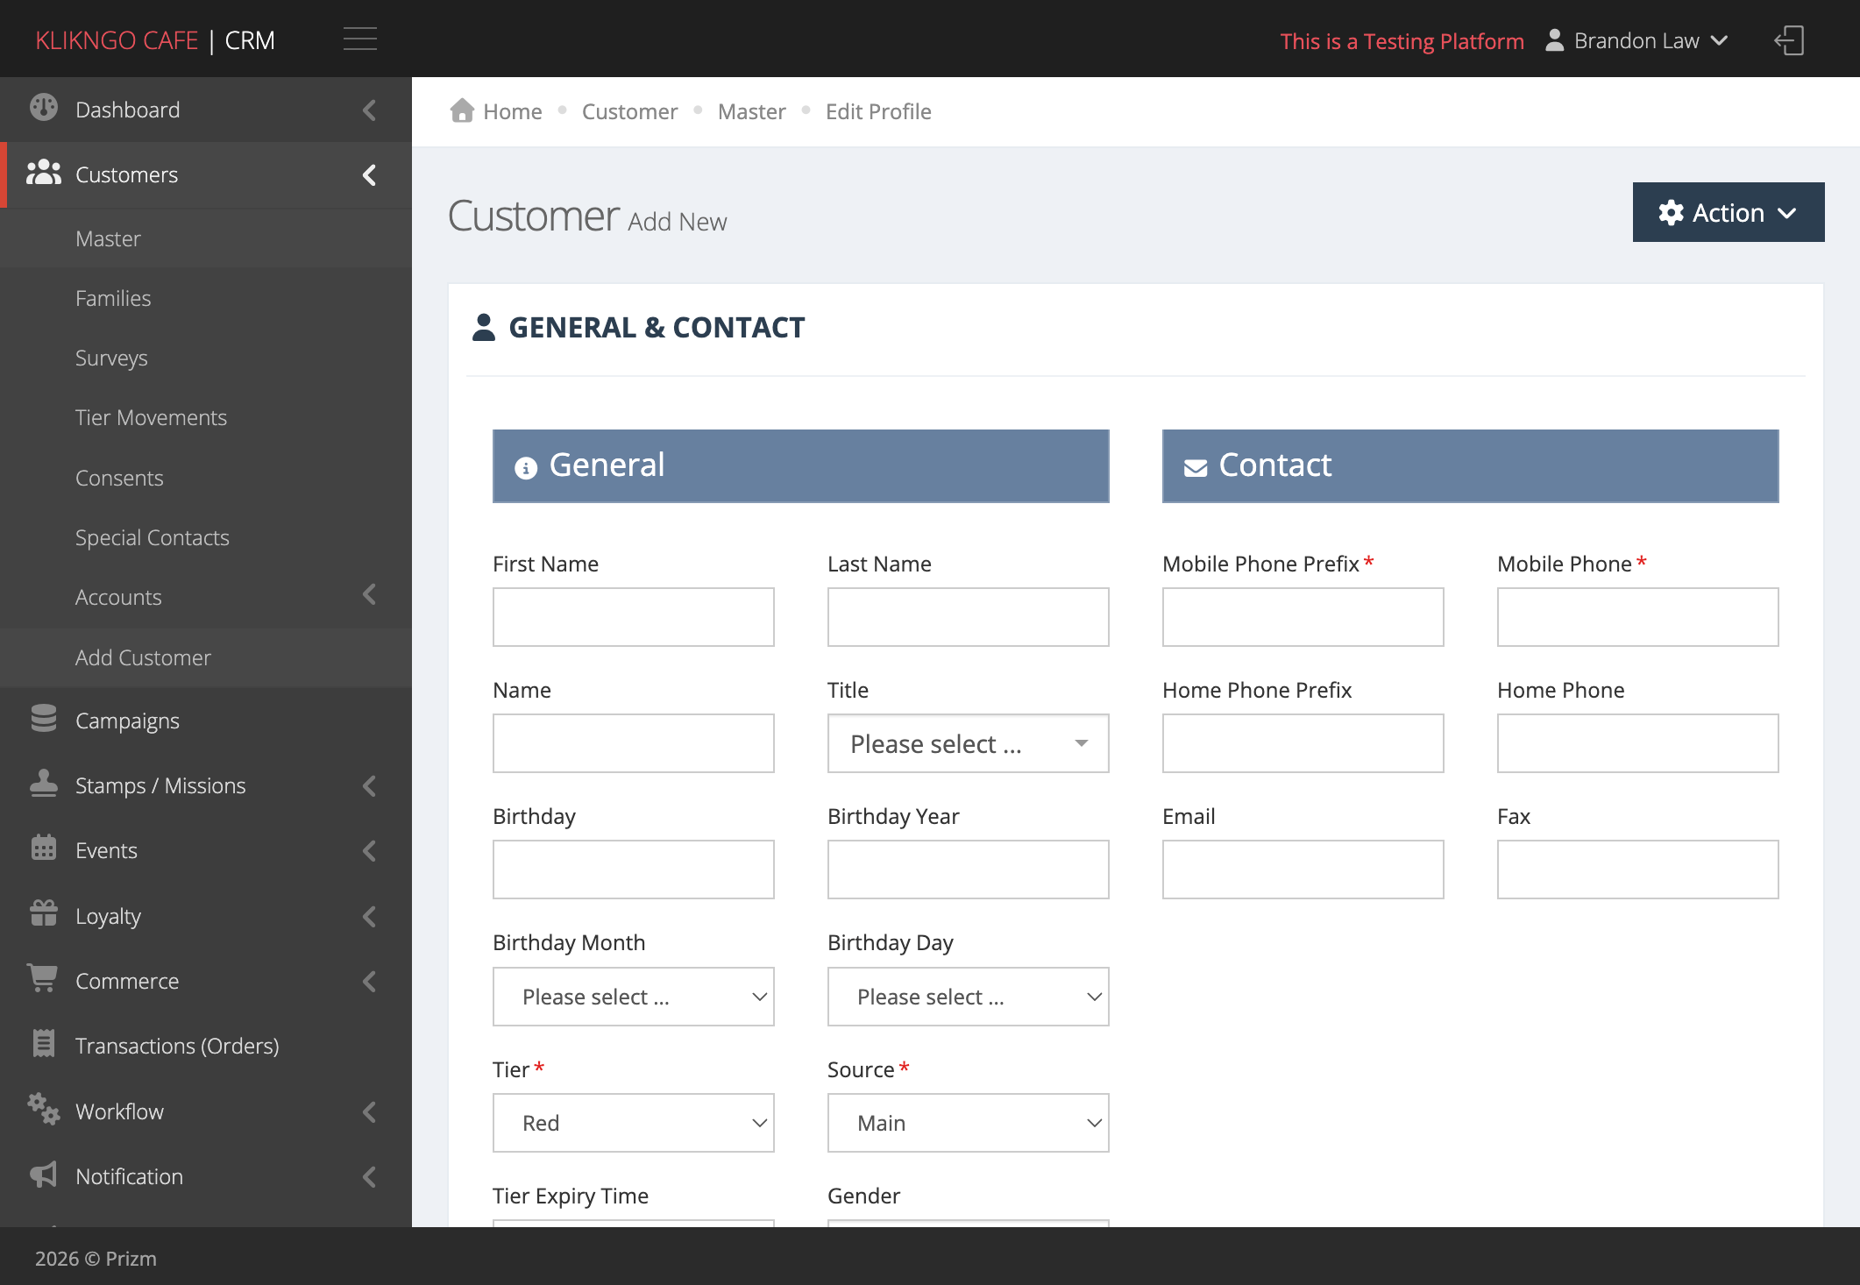Click the Edit Profile breadcrumb
Screen dimensions: 1860x1285
coord(878,111)
